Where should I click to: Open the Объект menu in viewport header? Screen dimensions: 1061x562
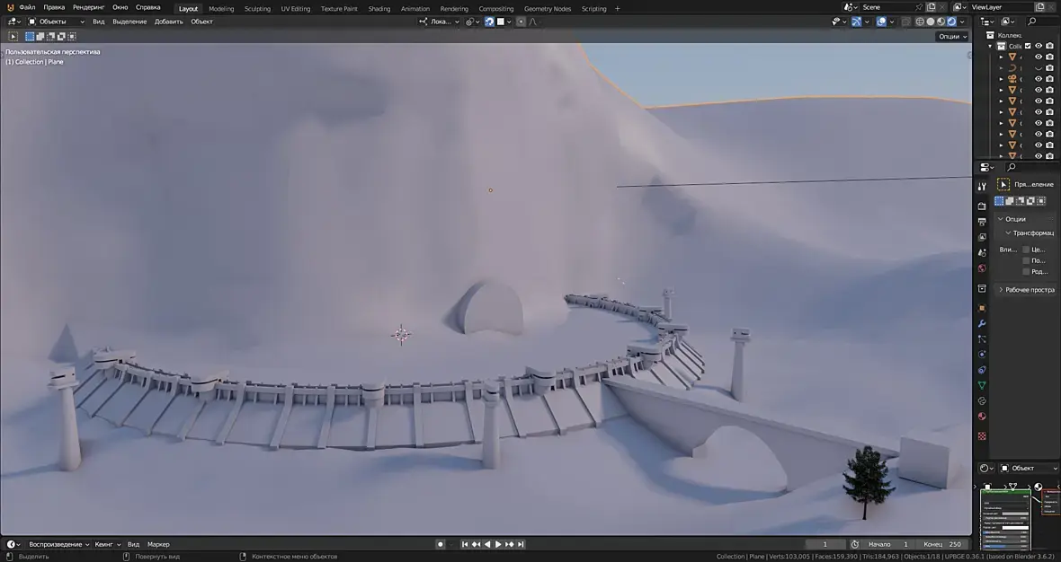[201, 22]
